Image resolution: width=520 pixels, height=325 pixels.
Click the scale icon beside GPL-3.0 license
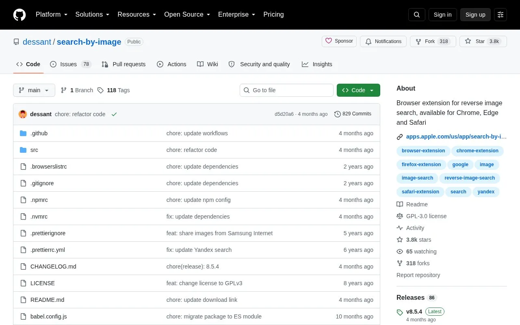tap(400, 216)
